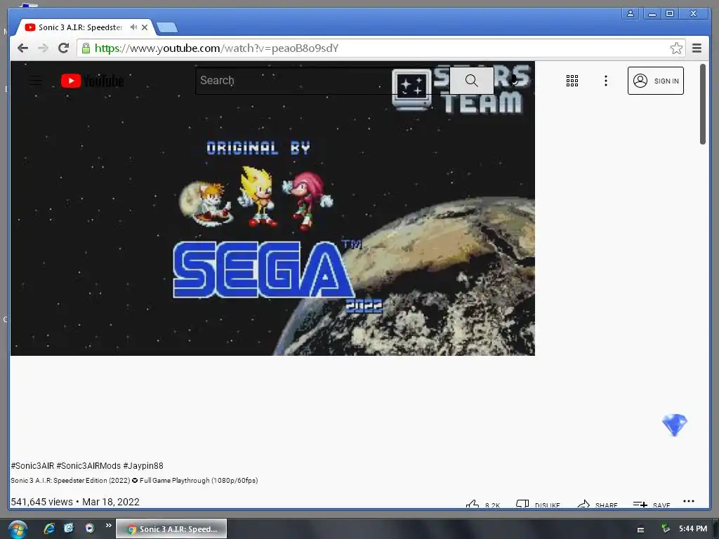Click the SAVE to playlist button

652,505
